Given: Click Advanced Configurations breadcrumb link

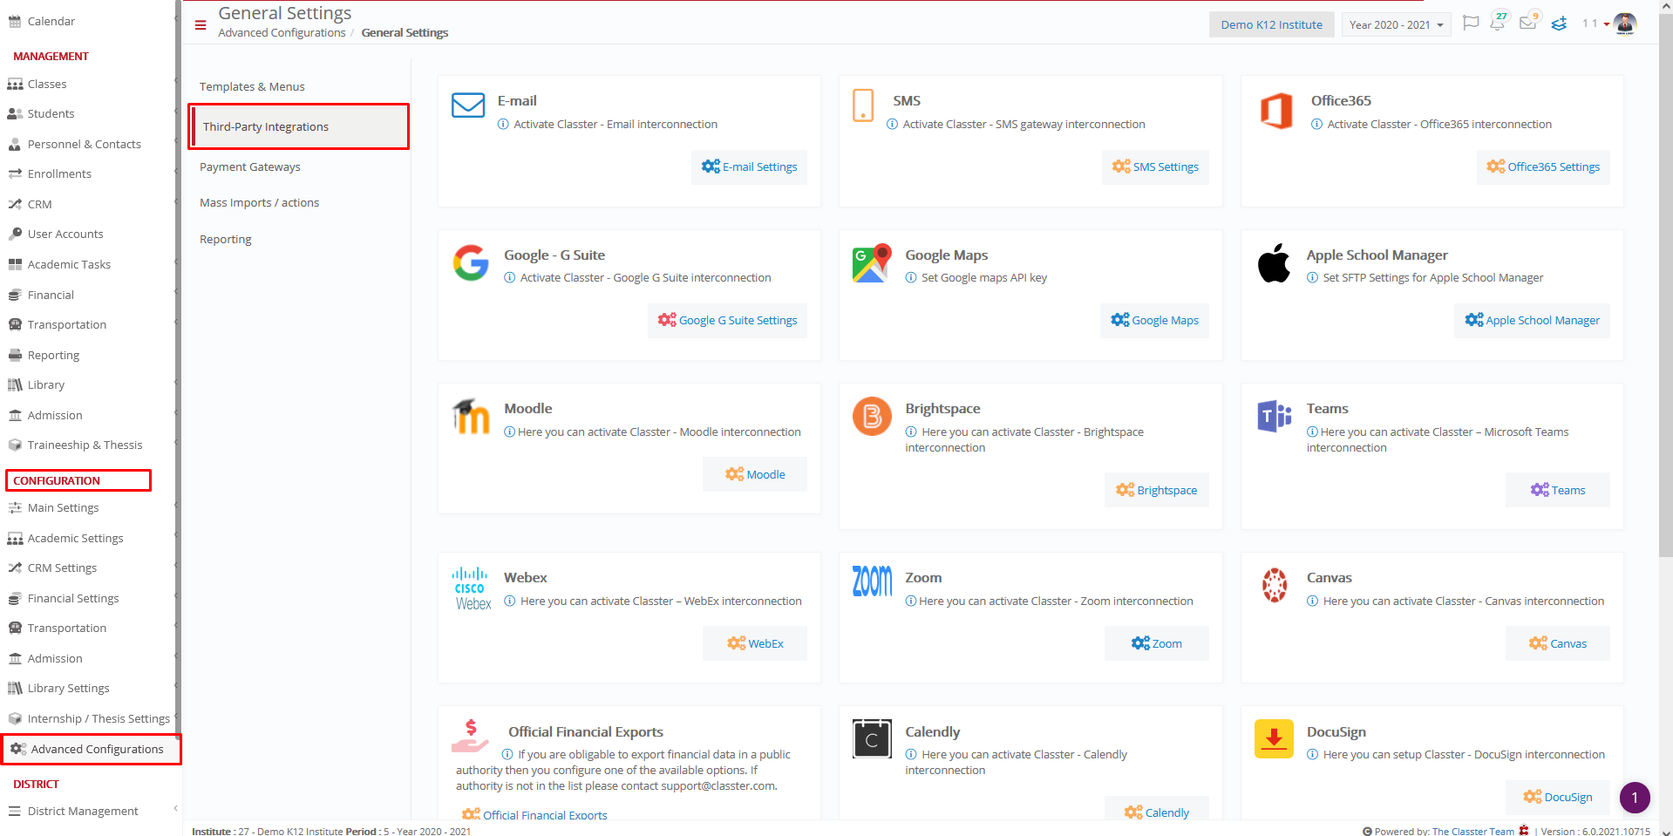Looking at the screenshot, I should (x=282, y=33).
